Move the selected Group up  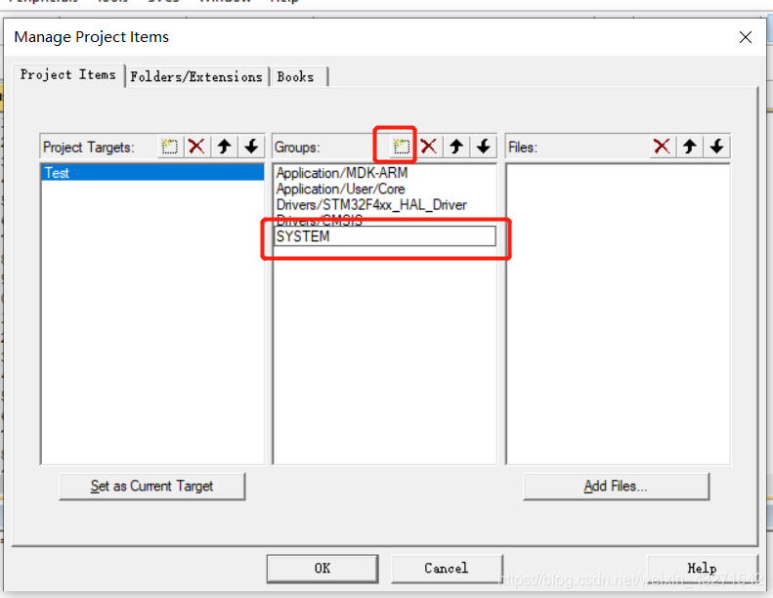(456, 147)
